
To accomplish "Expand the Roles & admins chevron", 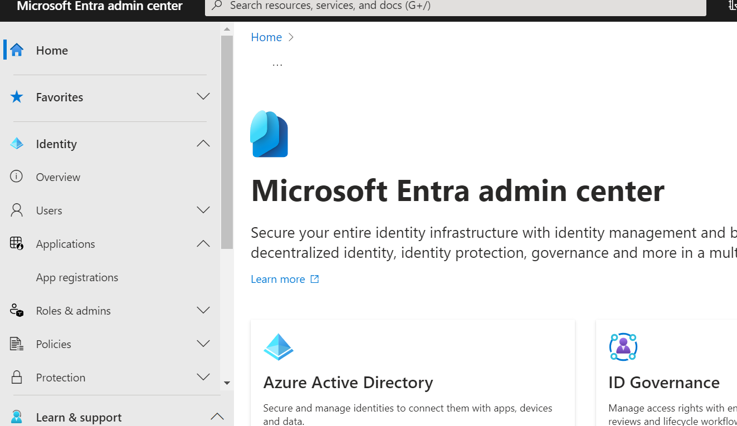I will (x=203, y=310).
